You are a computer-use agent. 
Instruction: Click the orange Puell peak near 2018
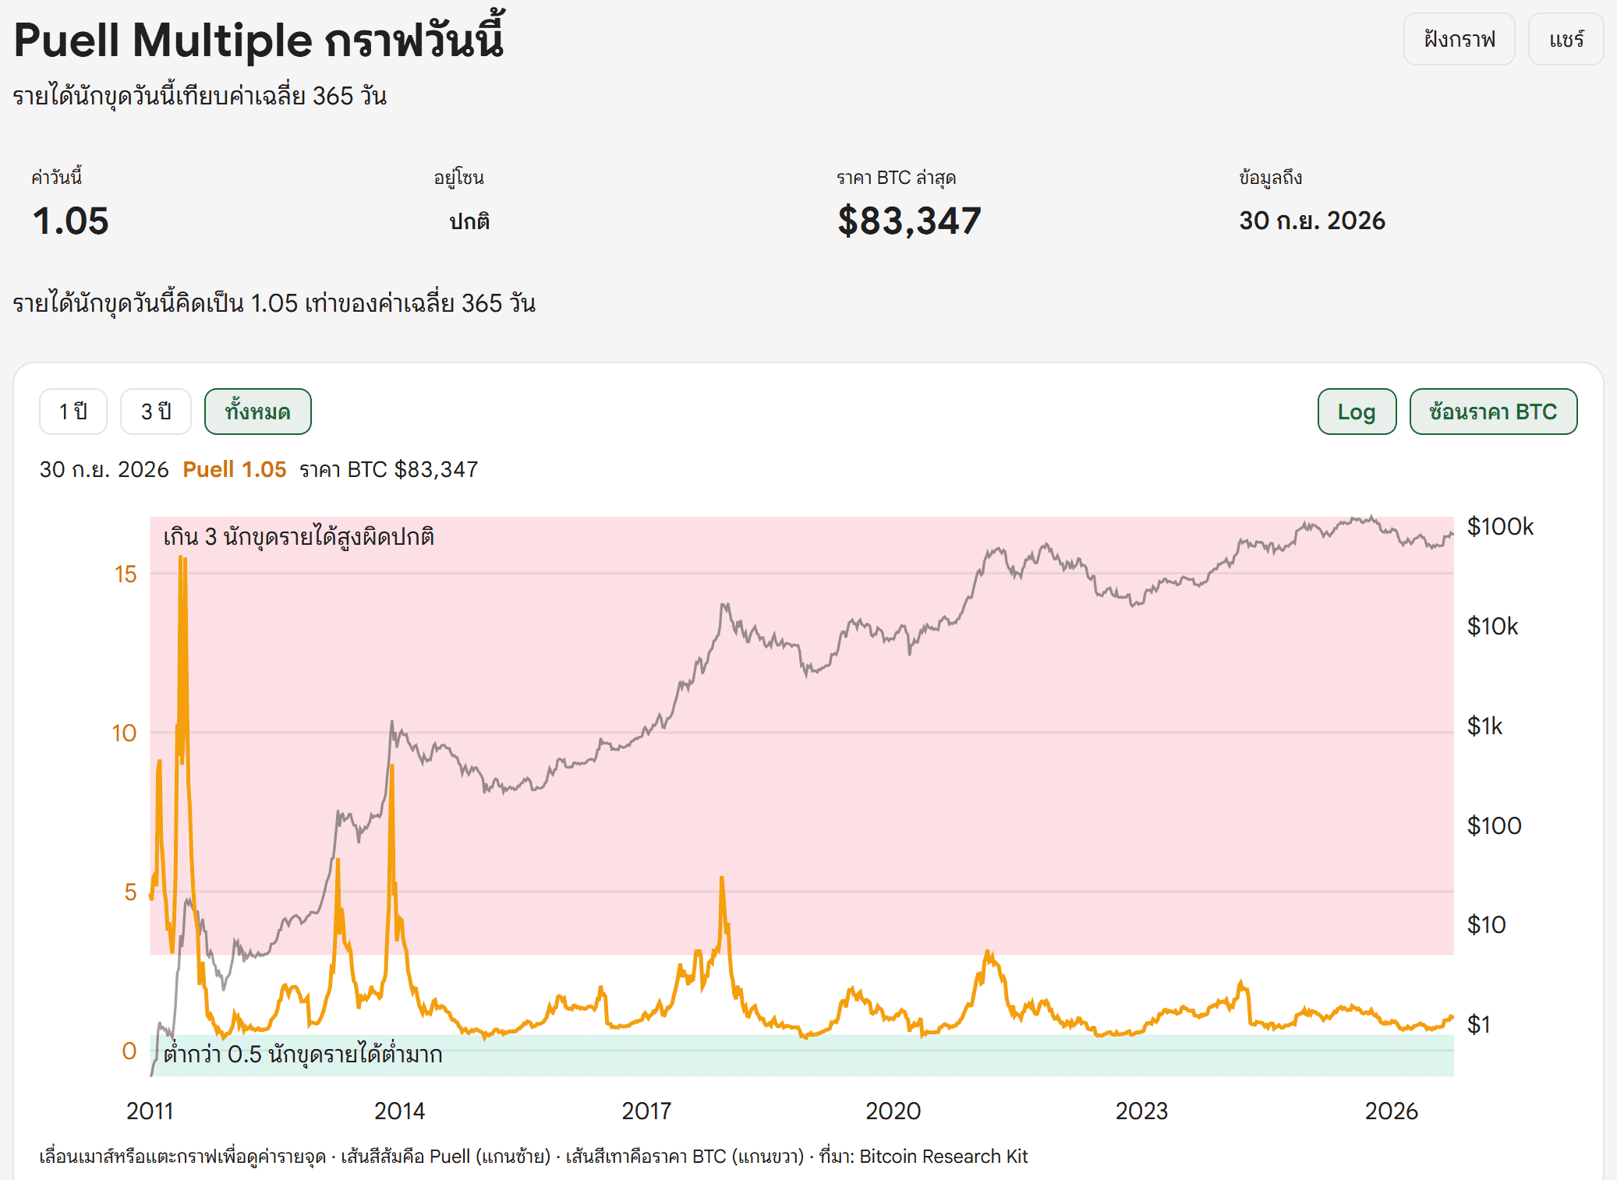coord(722,879)
